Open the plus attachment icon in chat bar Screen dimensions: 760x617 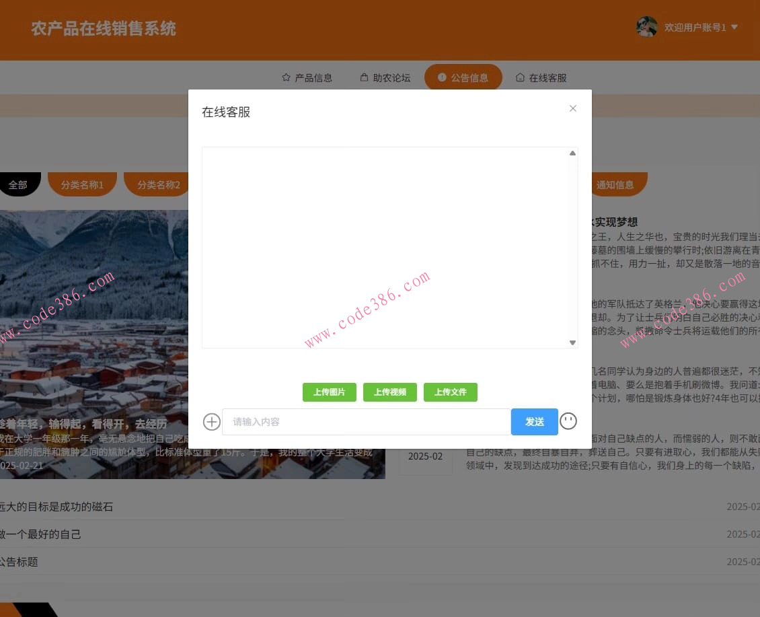tap(211, 421)
